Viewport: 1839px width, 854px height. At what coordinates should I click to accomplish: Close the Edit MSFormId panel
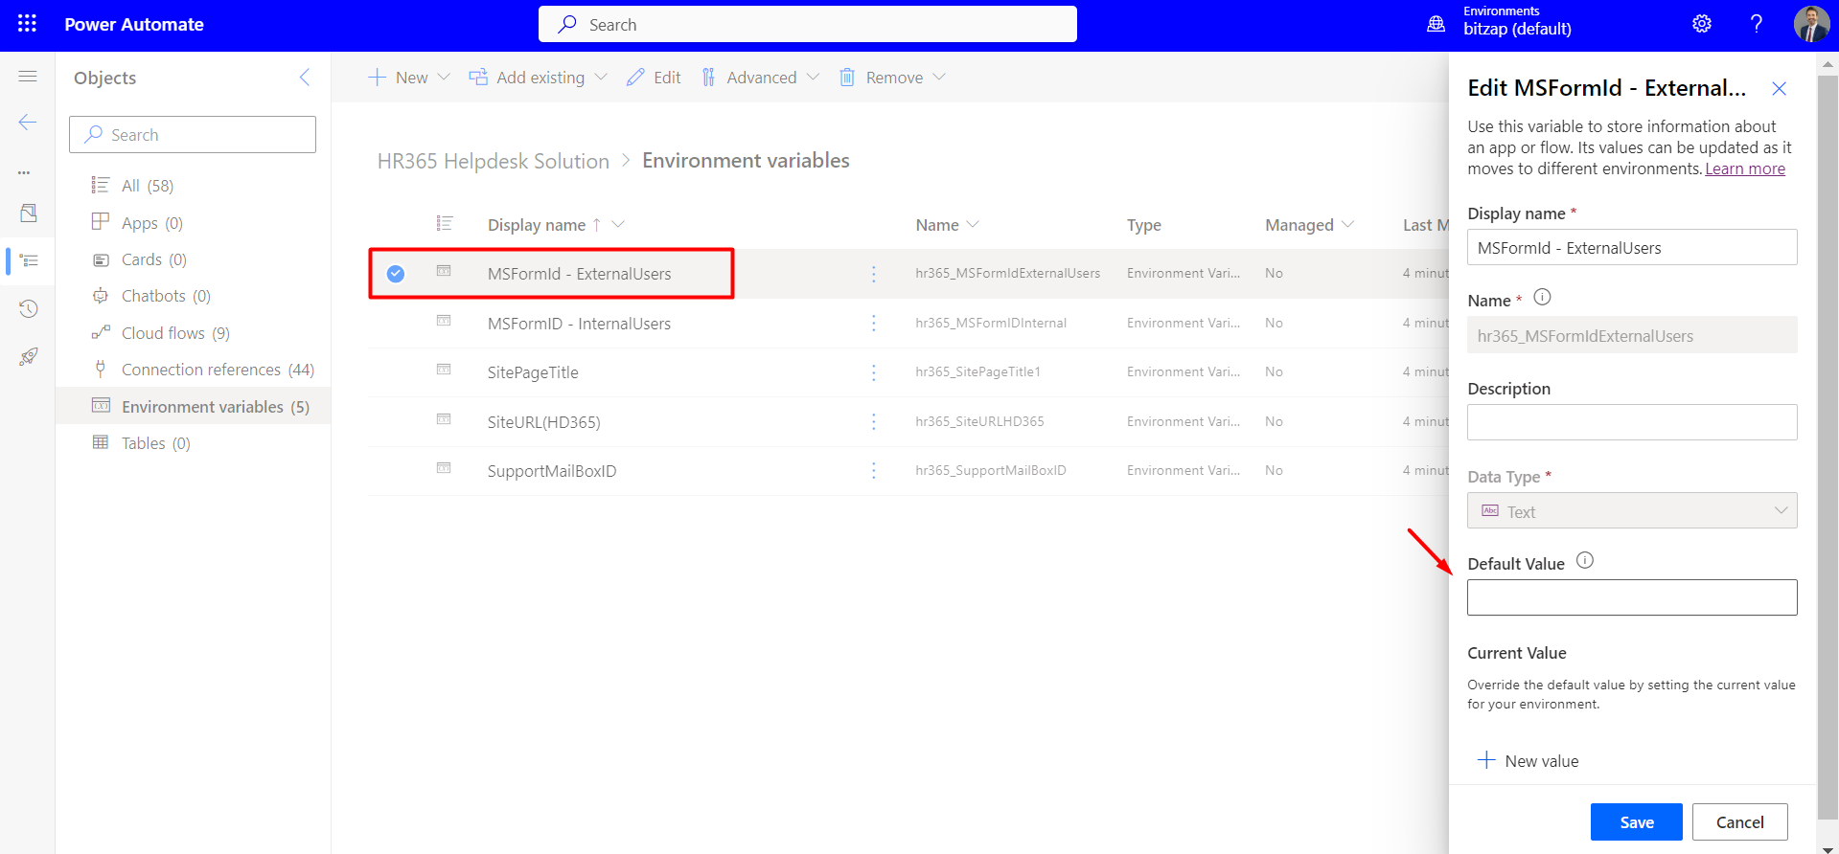point(1780,89)
